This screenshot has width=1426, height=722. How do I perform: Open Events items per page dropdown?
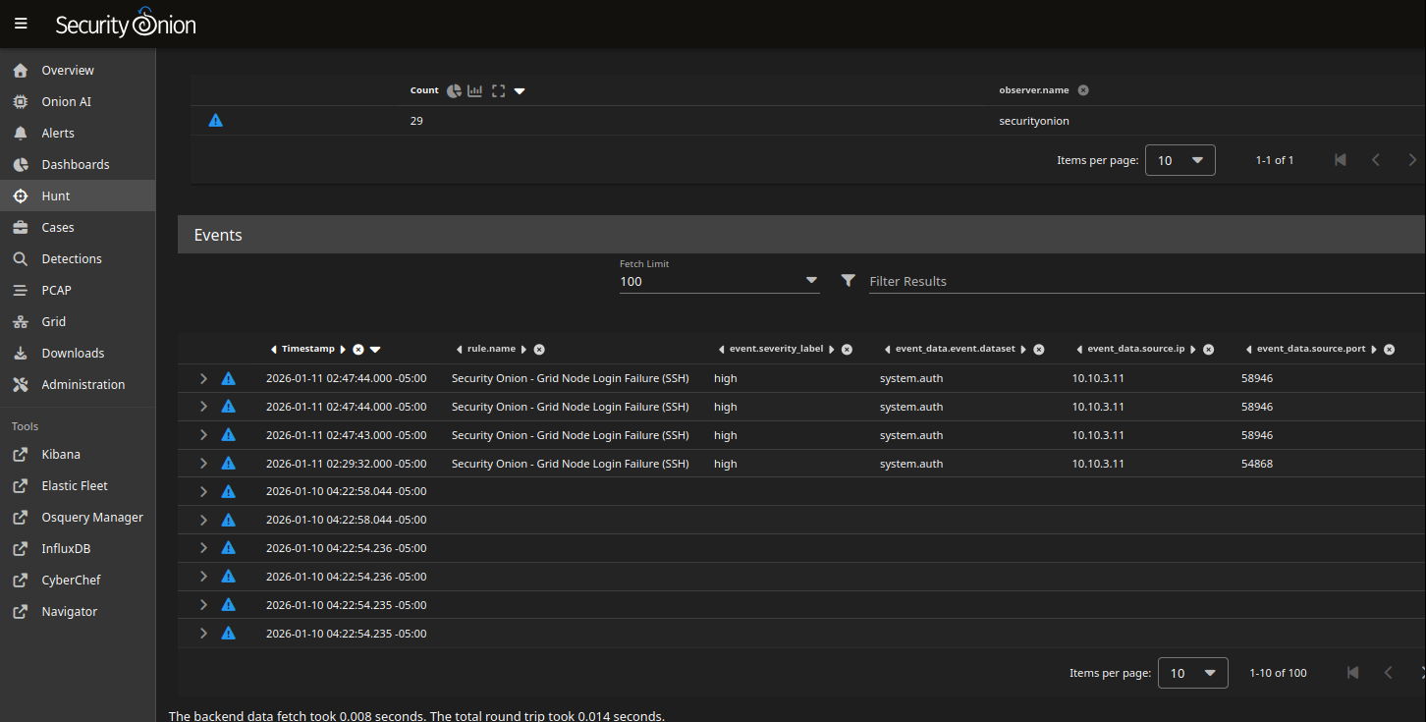[x=1192, y=673]
